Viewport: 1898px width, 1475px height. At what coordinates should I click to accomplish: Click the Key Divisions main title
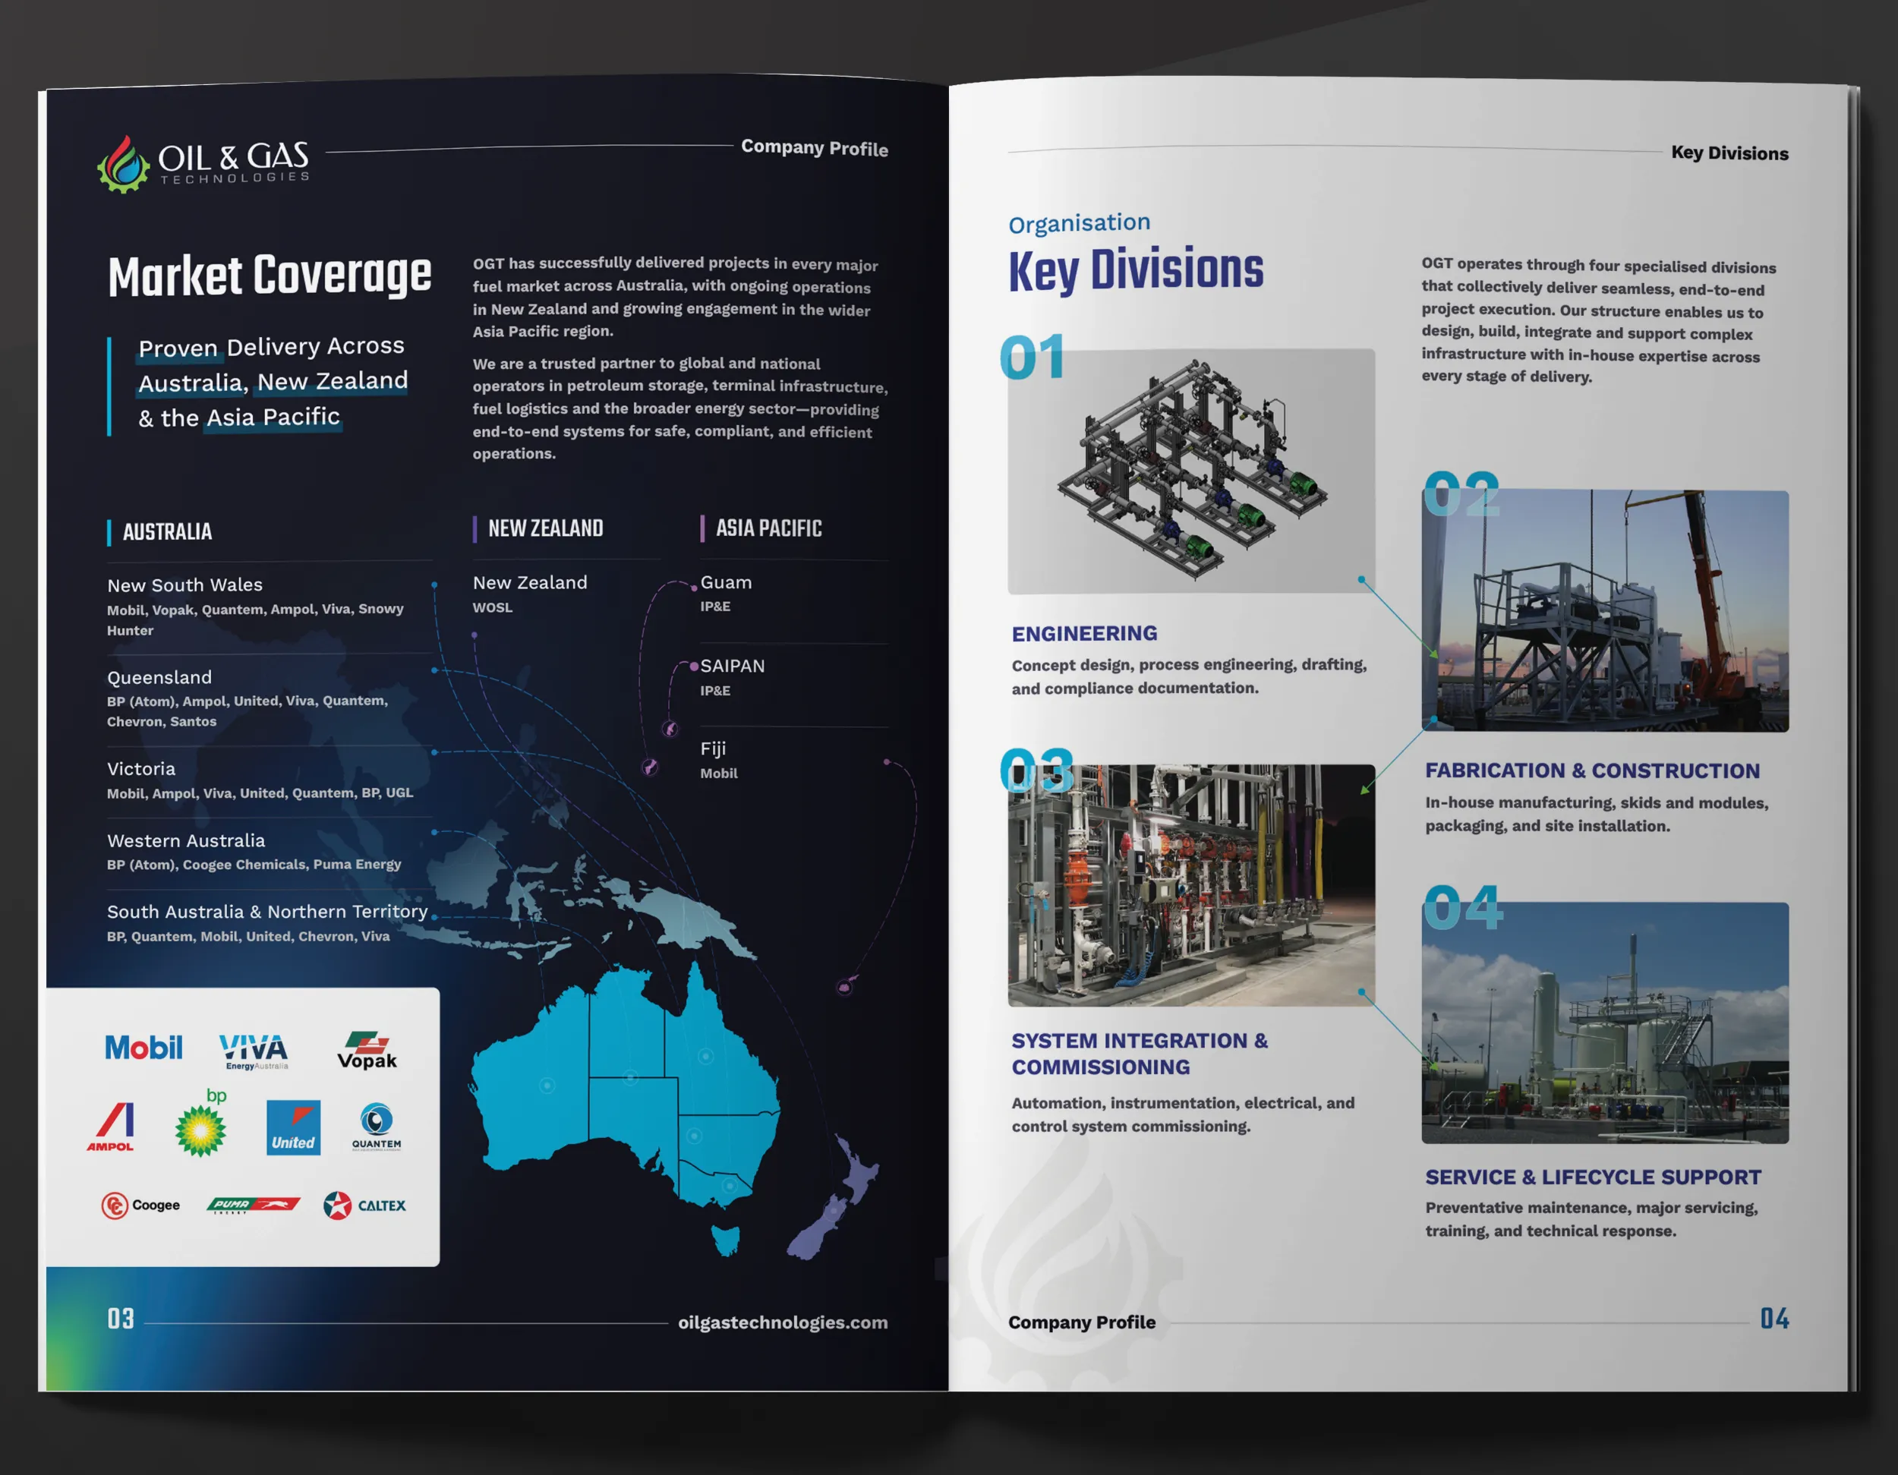coord(1135,269)
